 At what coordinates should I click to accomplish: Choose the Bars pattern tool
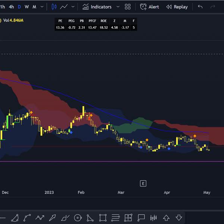tap(153, 218)
